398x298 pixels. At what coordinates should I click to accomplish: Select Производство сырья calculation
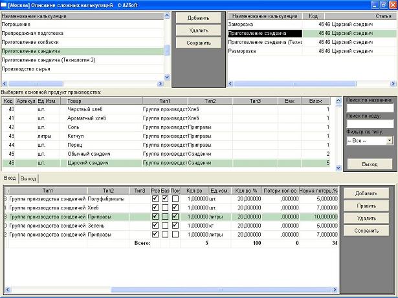coord(82,69)
